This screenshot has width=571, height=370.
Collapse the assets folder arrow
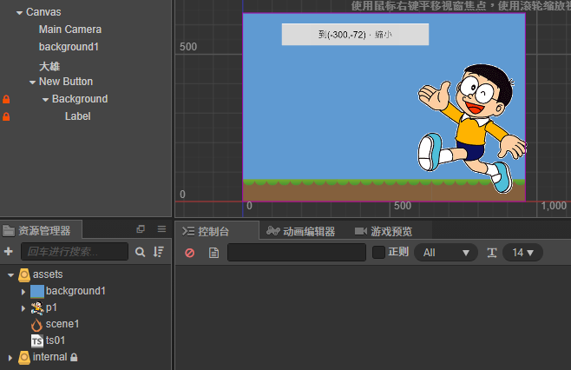click(x=11, y=275)
